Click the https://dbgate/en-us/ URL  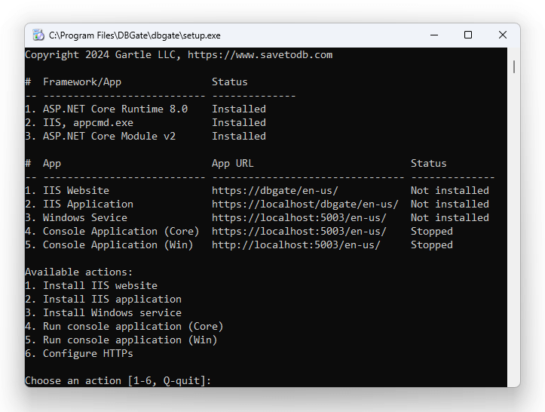click(x=275, y=191)
